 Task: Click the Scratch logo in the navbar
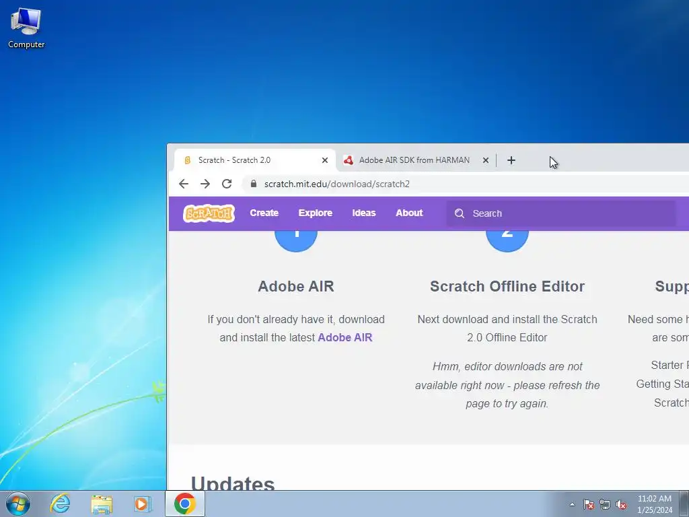[x=209, y=213]
